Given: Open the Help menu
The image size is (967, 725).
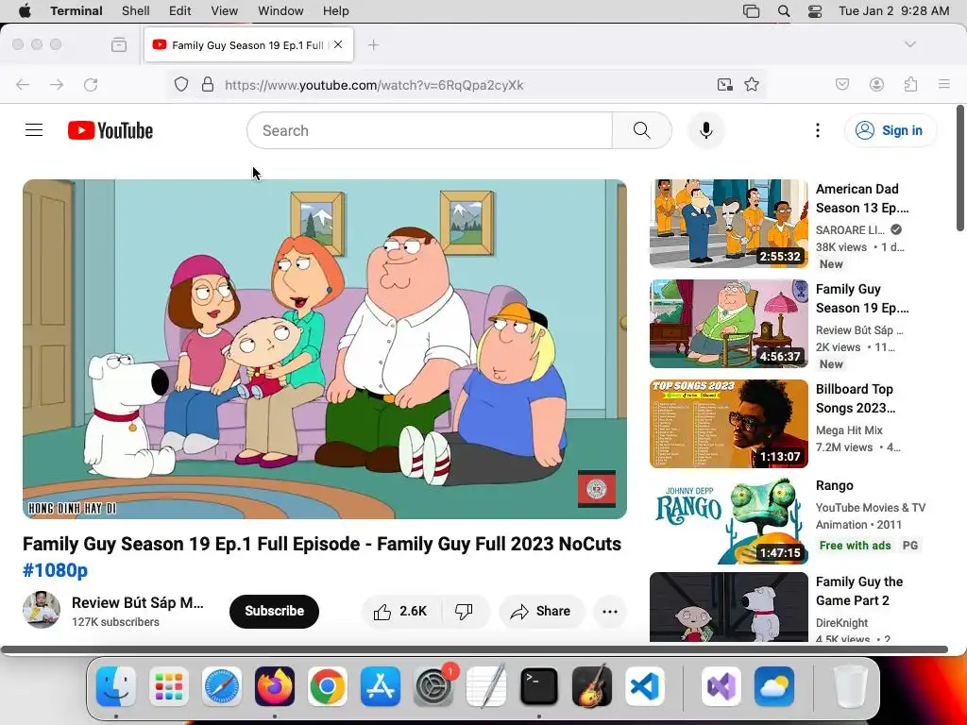Looking at the screenshot, I should (335, 11).
